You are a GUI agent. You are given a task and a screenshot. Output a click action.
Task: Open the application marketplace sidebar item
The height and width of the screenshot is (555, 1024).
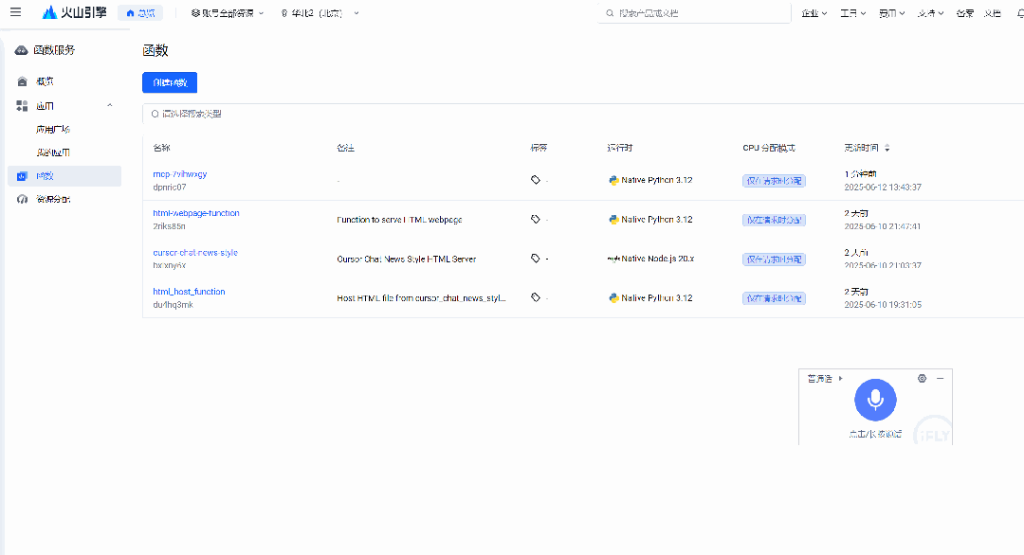pos(53,129)
